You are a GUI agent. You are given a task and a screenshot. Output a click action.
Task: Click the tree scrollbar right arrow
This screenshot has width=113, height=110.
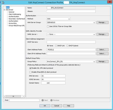click(24, 96)
